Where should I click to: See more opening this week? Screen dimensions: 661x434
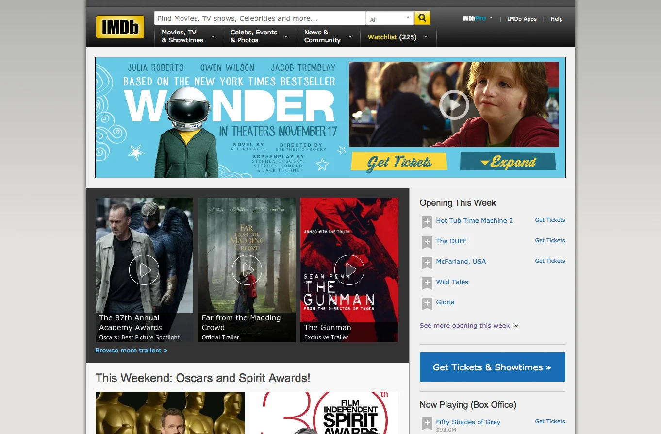coord(468,325)
